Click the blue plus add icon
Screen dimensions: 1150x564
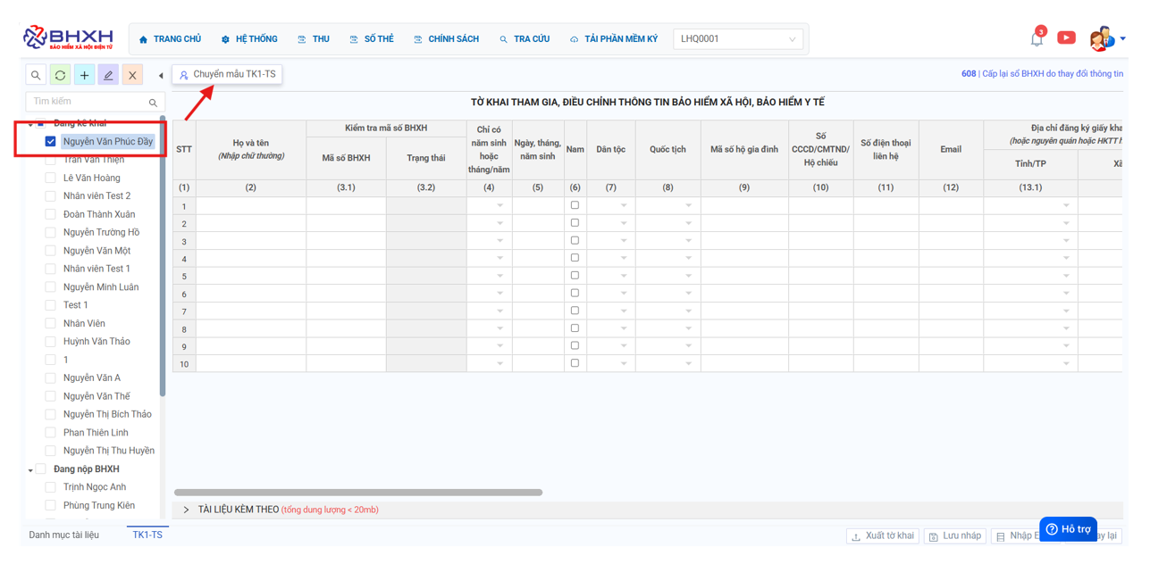tap(84, 76)
